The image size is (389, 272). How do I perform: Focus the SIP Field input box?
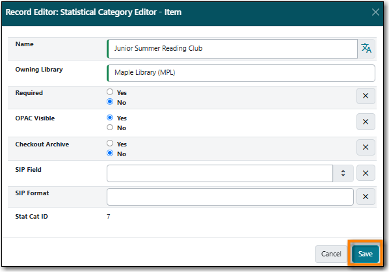(x=220, y=173)
